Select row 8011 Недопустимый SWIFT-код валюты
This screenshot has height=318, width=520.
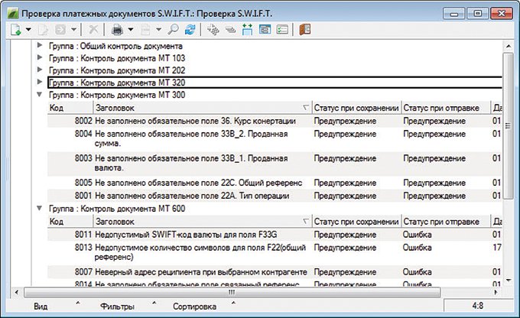click(275, 235)
